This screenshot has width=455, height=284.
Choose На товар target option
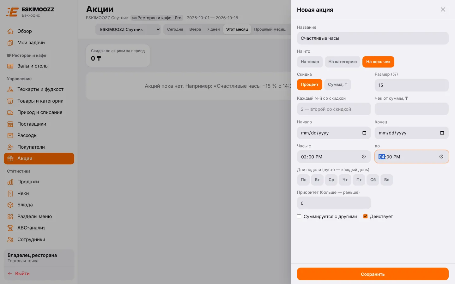310,62
